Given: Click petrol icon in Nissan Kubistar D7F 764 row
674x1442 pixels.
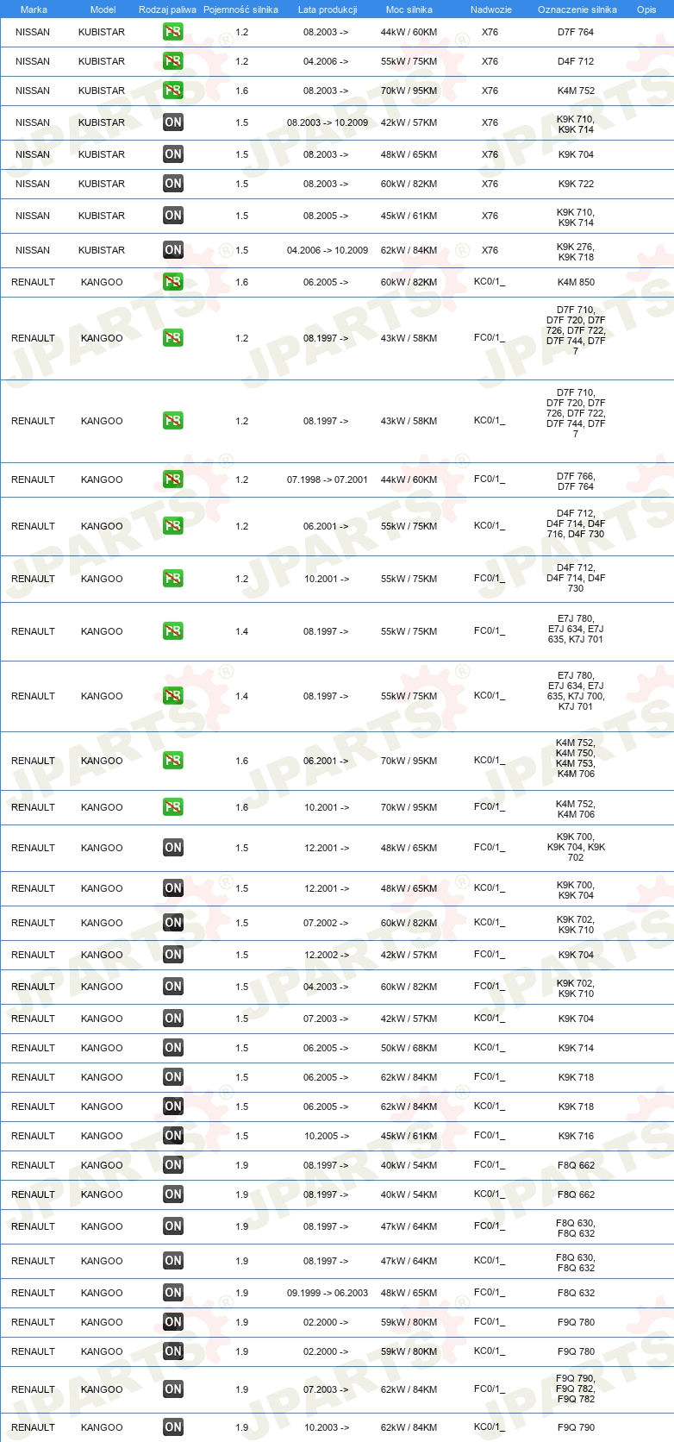Looking at the screenshot, I should coord(173,32).
